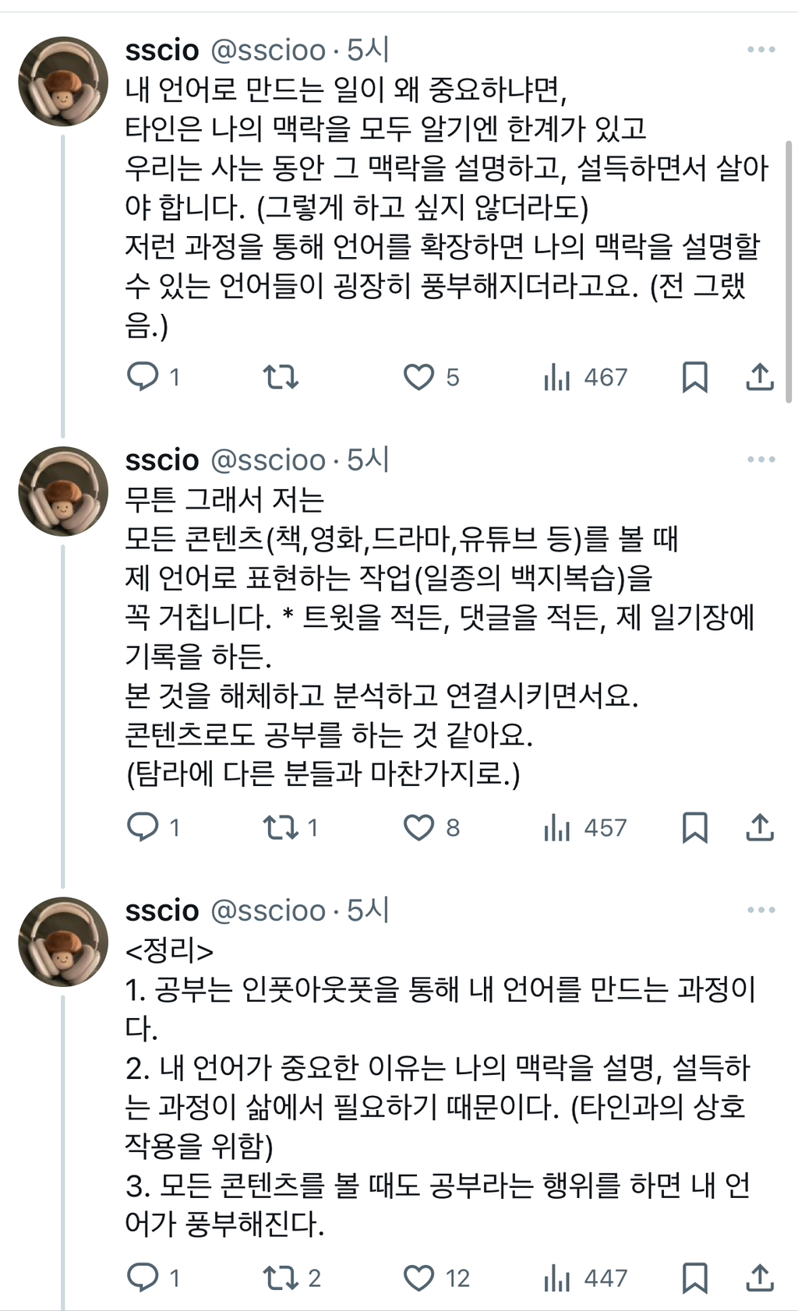Image resolution: width=798 pixels, height=1311 pixels.
Task: Retweet the first tweet about 언어
Action: [280, 377]
